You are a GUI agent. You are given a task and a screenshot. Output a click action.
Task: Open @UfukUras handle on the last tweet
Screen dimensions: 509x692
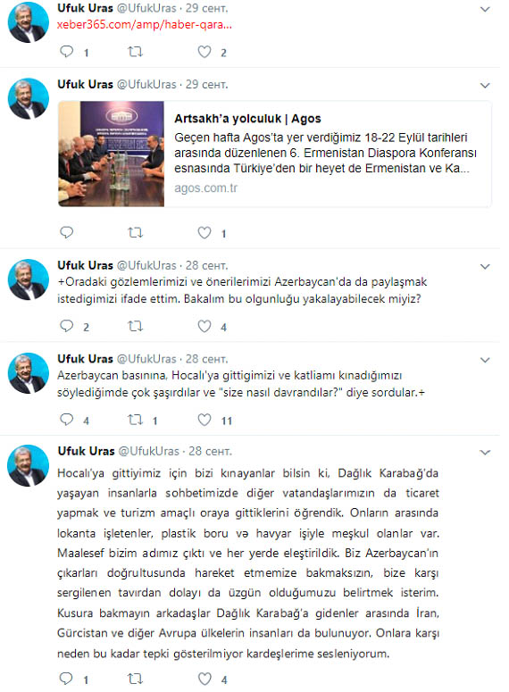click(x=149, y=451)
